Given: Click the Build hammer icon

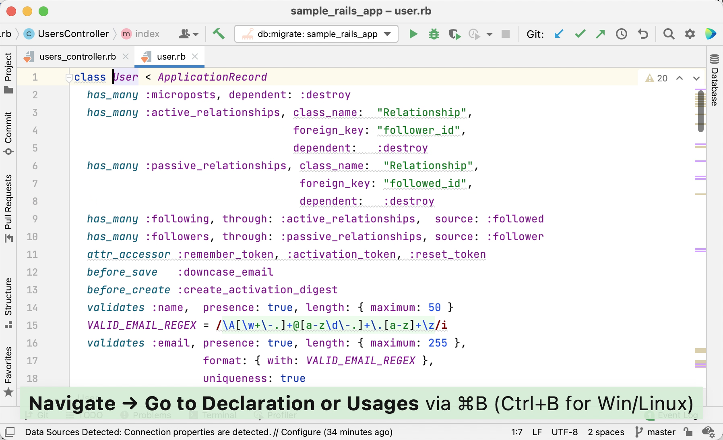Looking at the screenshot, I should point(219,34).
